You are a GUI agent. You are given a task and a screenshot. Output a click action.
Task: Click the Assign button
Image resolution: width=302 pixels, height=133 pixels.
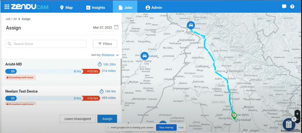tap(107, 119)
